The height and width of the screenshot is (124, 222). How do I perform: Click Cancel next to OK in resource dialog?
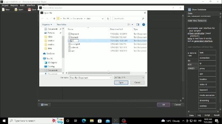178,105
